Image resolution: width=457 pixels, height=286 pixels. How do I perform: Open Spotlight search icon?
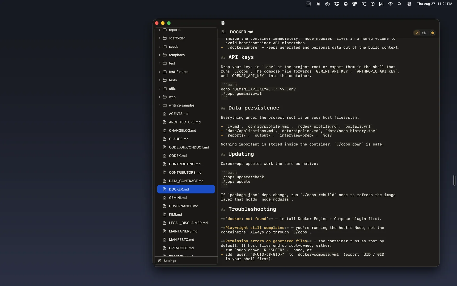click(x=399, y=4)
